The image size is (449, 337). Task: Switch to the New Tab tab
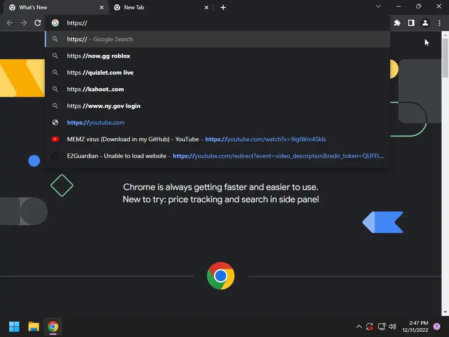pos(160,7)
